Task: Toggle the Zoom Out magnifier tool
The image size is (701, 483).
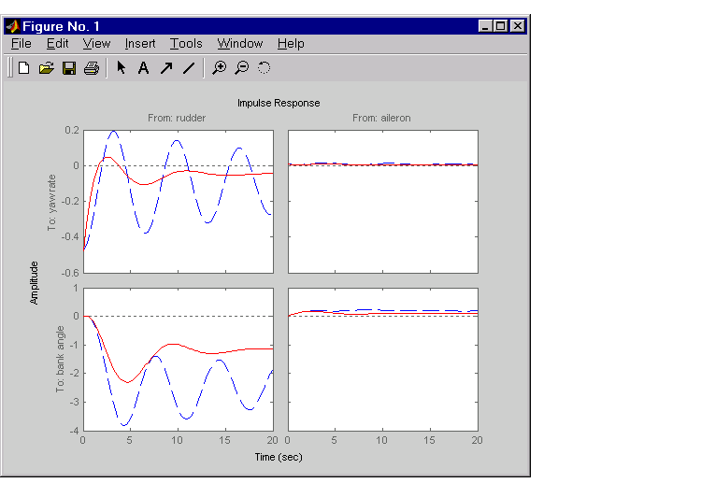Action: pyautogui.click(x=241, y=67)
